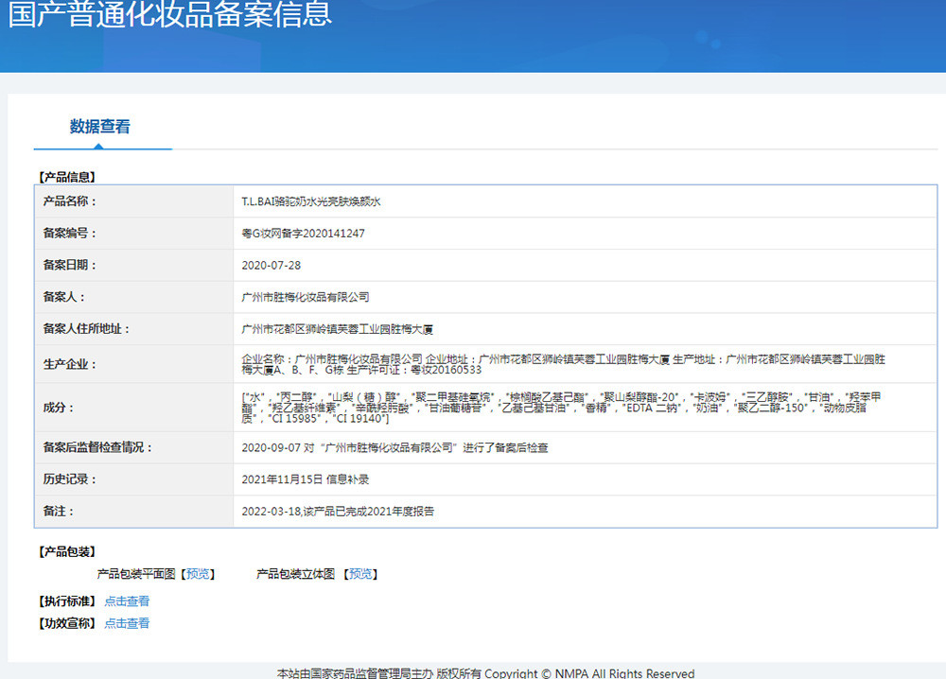Screen dimensions: 946x679
Task: Click the 成分 row label
Action: 59,408
